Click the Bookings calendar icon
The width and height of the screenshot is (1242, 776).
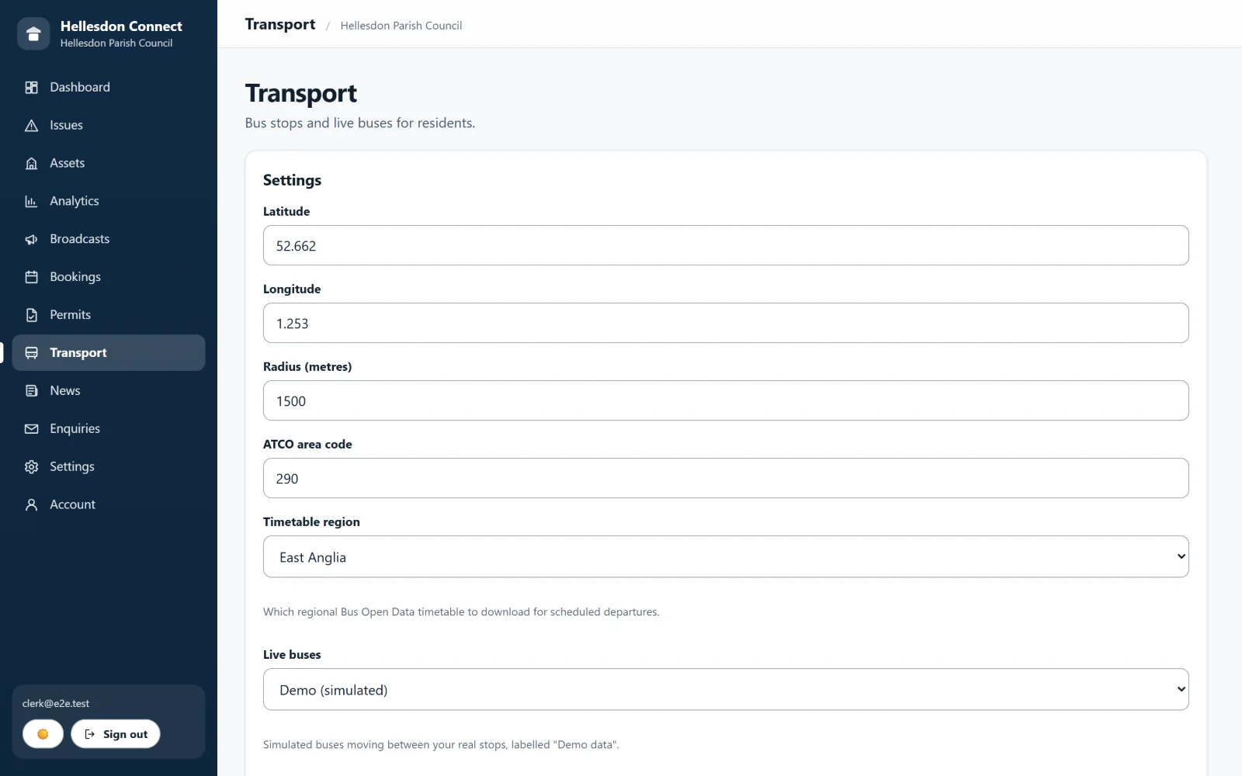tap(32, 278)
